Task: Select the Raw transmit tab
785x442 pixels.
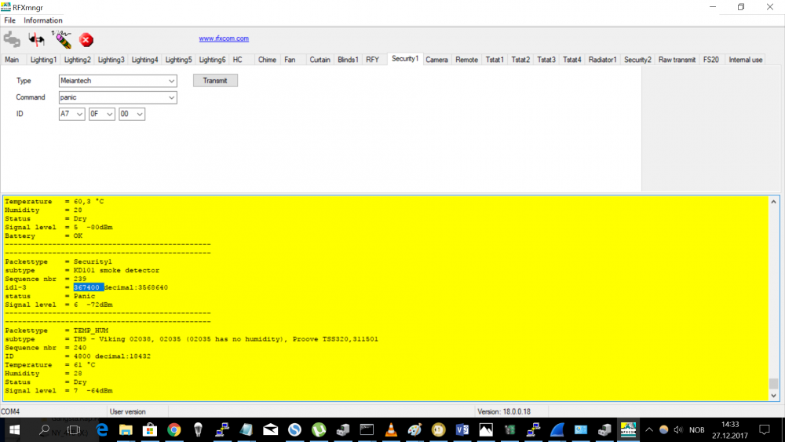Action: (677, 60)
